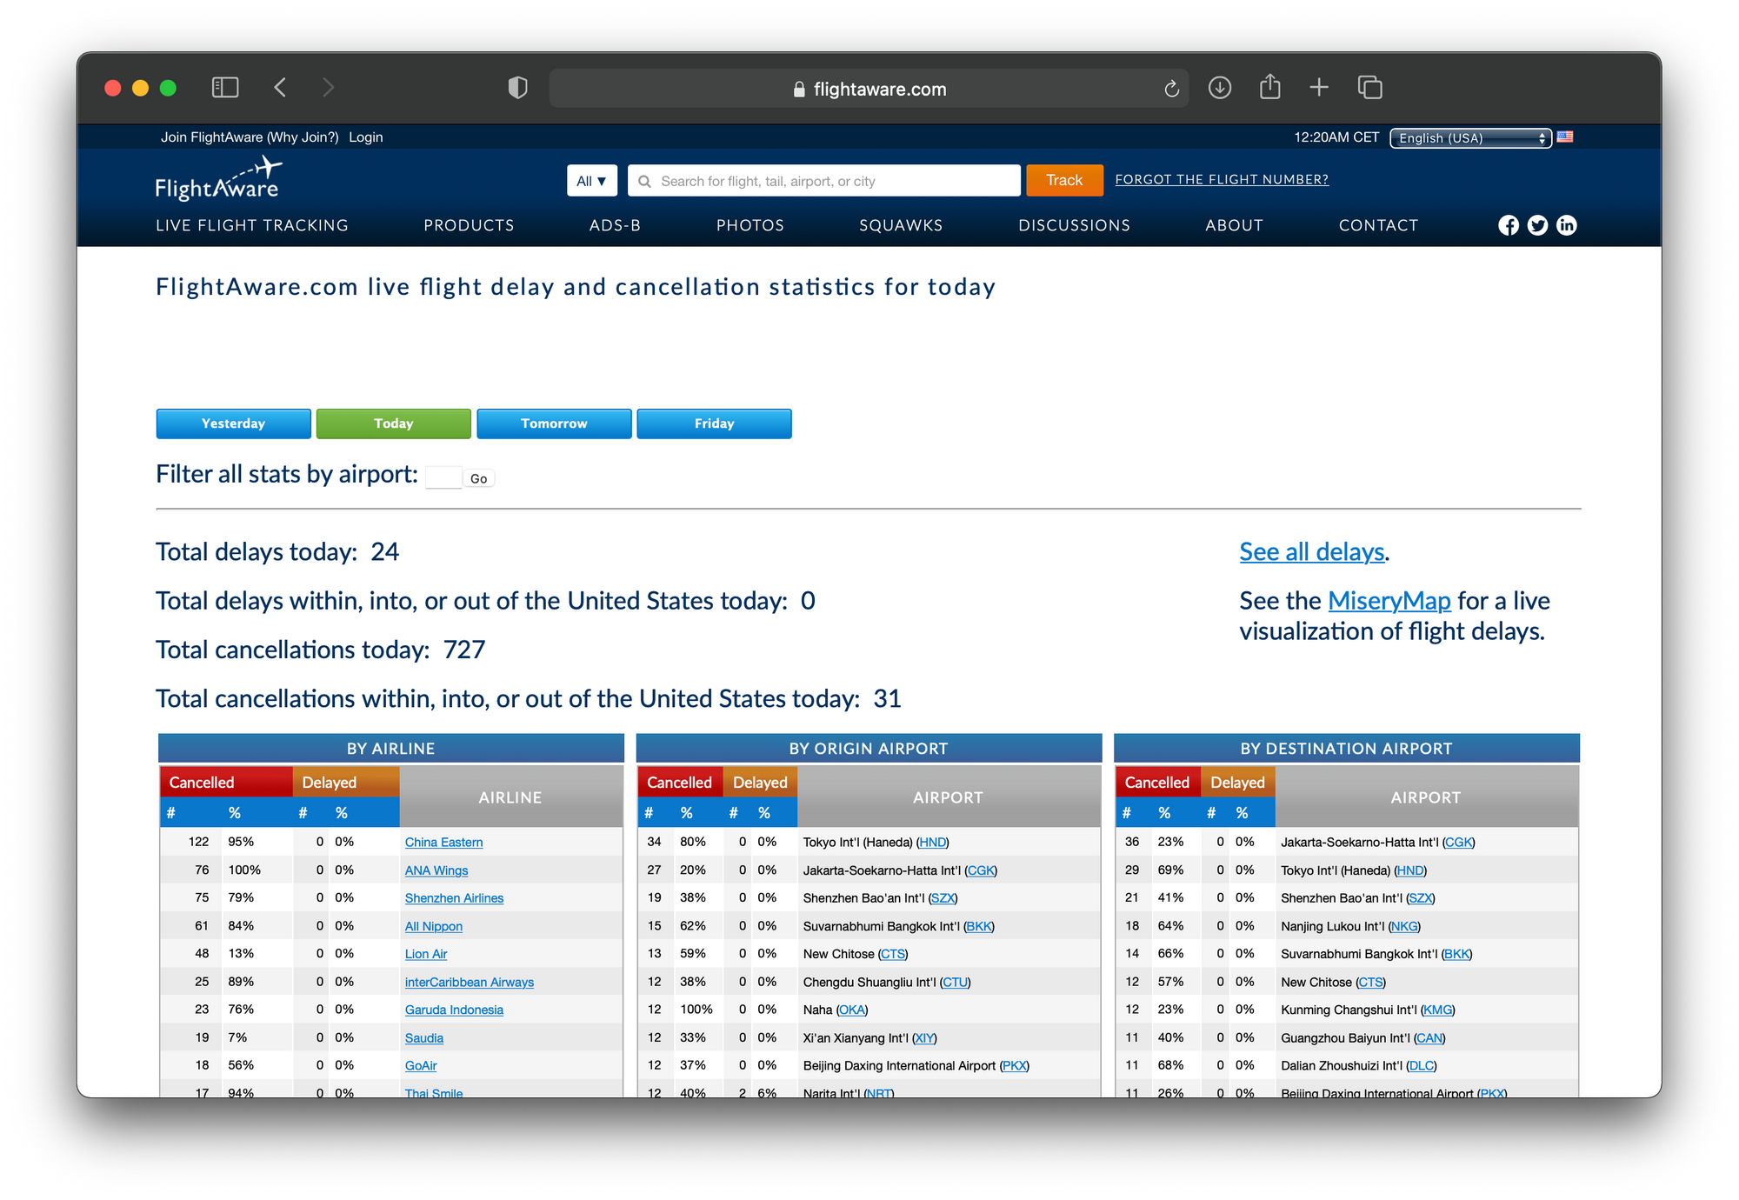Show tab overview icon
Viewport: 1739px width, 1200px height.
click(1370, 88)
